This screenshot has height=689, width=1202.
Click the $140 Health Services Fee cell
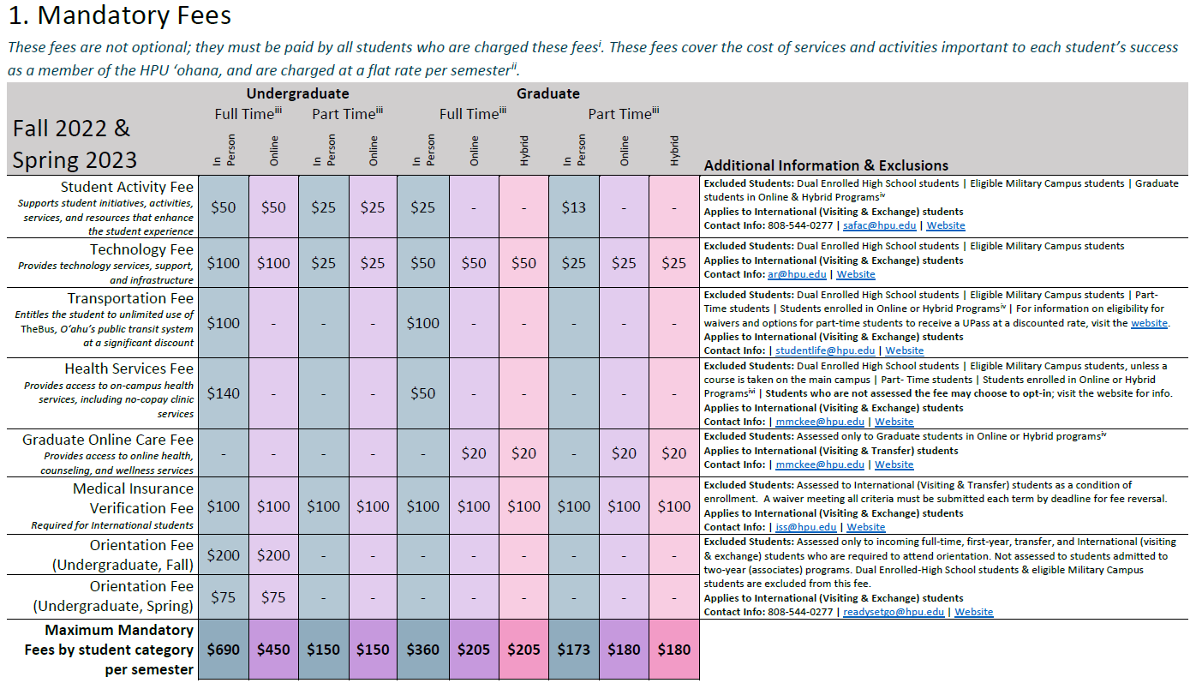pos(224,393)
